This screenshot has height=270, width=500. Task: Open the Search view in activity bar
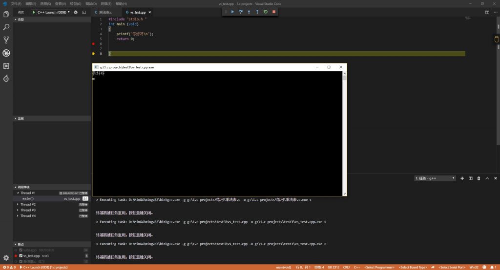[x=6, y=27]
